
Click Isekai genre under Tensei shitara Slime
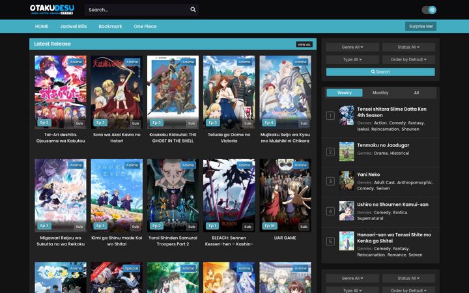click(x=363, y=129)
